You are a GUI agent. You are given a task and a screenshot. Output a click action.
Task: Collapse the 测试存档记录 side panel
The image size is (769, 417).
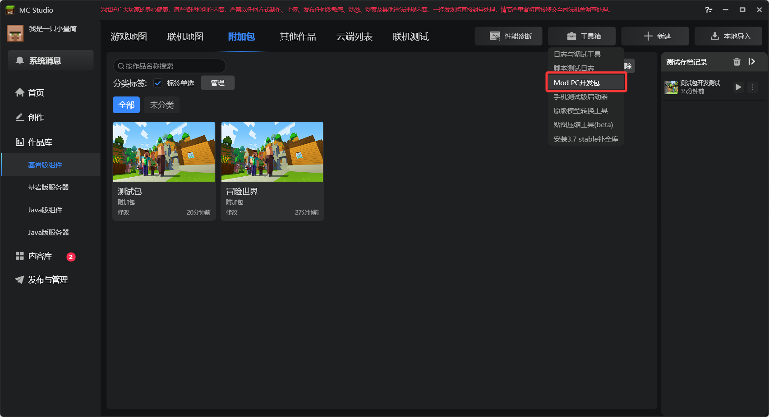coord(751,62)
